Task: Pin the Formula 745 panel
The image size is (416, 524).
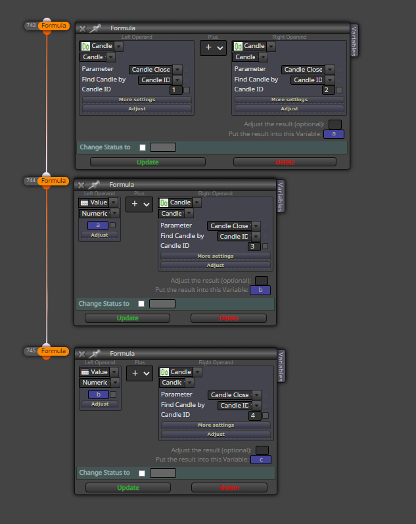Action: (x=95, y=354)
